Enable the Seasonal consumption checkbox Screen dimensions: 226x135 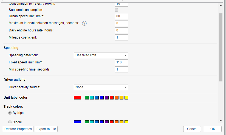pyautogui.click(x=116, y=10)
